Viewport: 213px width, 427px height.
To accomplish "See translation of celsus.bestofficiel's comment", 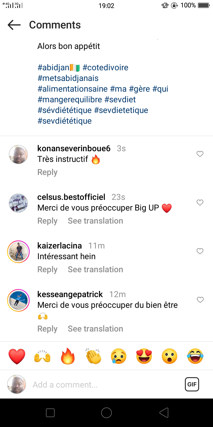I will [95, 221].
